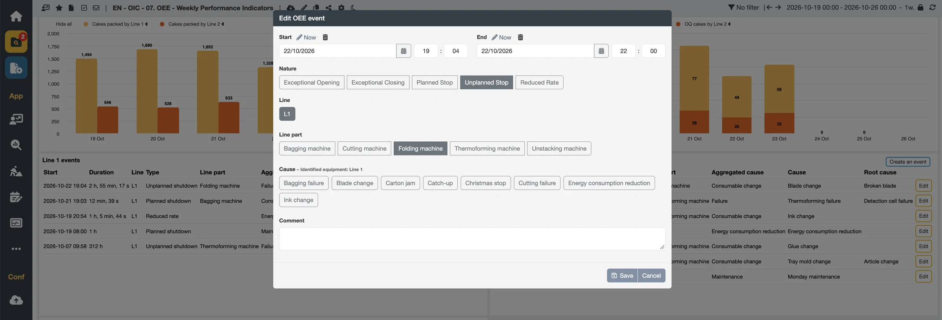Image resolution: width=942 pixels, height=320 pixels.
Task: Open the chart analysis magnifier icon in sidebar
Action: [16, 145]
